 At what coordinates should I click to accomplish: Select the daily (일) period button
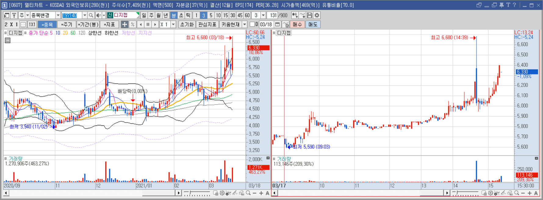click(144, 15)
